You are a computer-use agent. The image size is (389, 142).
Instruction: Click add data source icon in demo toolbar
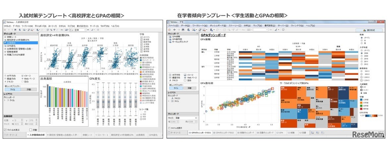coord(189,30)
